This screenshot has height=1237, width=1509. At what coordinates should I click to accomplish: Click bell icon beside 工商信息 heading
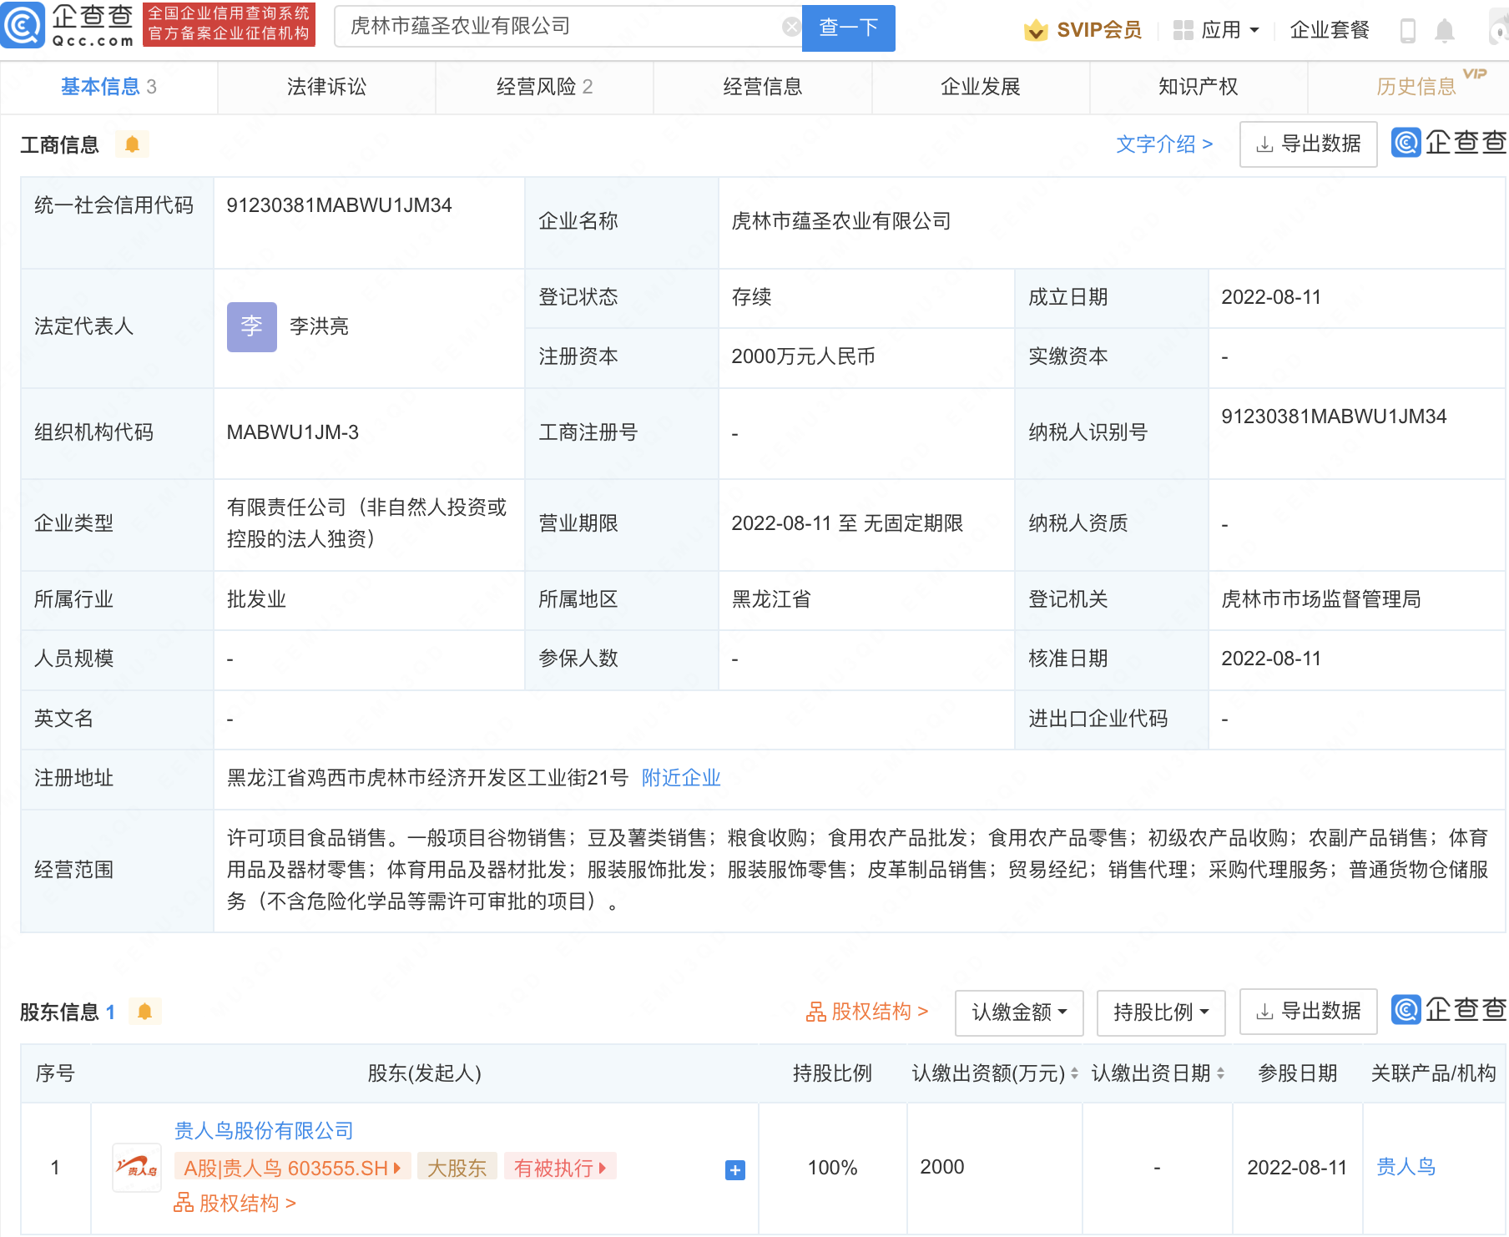[x=132, y=144]
